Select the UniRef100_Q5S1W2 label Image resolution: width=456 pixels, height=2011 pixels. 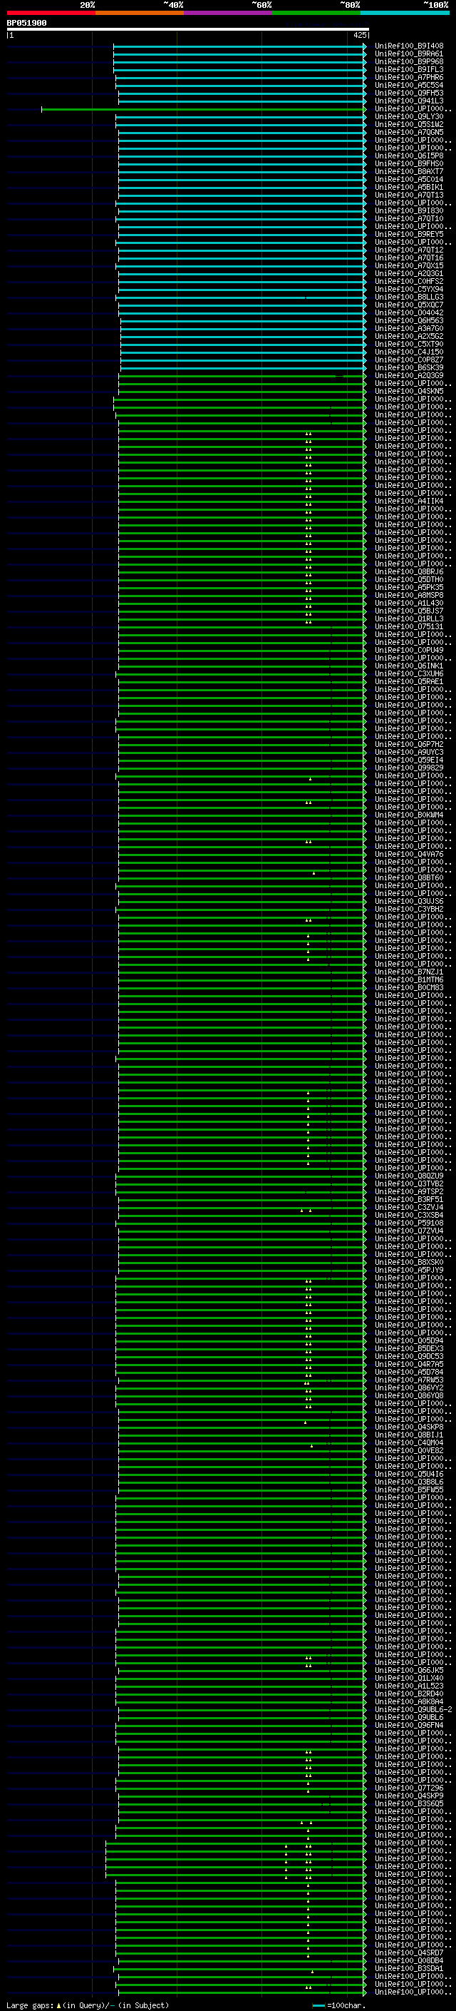[409, 124]
